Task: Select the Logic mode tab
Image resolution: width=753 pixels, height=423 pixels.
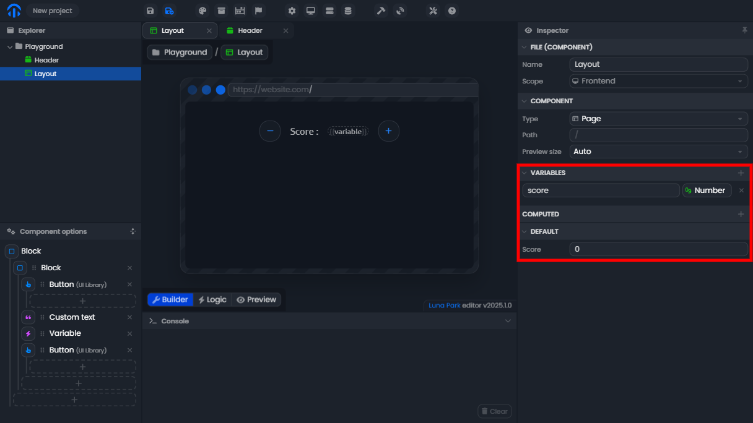Action: (212, 299)
